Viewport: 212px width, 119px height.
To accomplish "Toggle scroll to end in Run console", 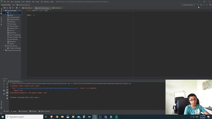I will click(7, 93).
